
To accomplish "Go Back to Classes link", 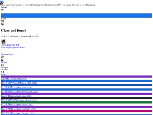I will point(7,54).
